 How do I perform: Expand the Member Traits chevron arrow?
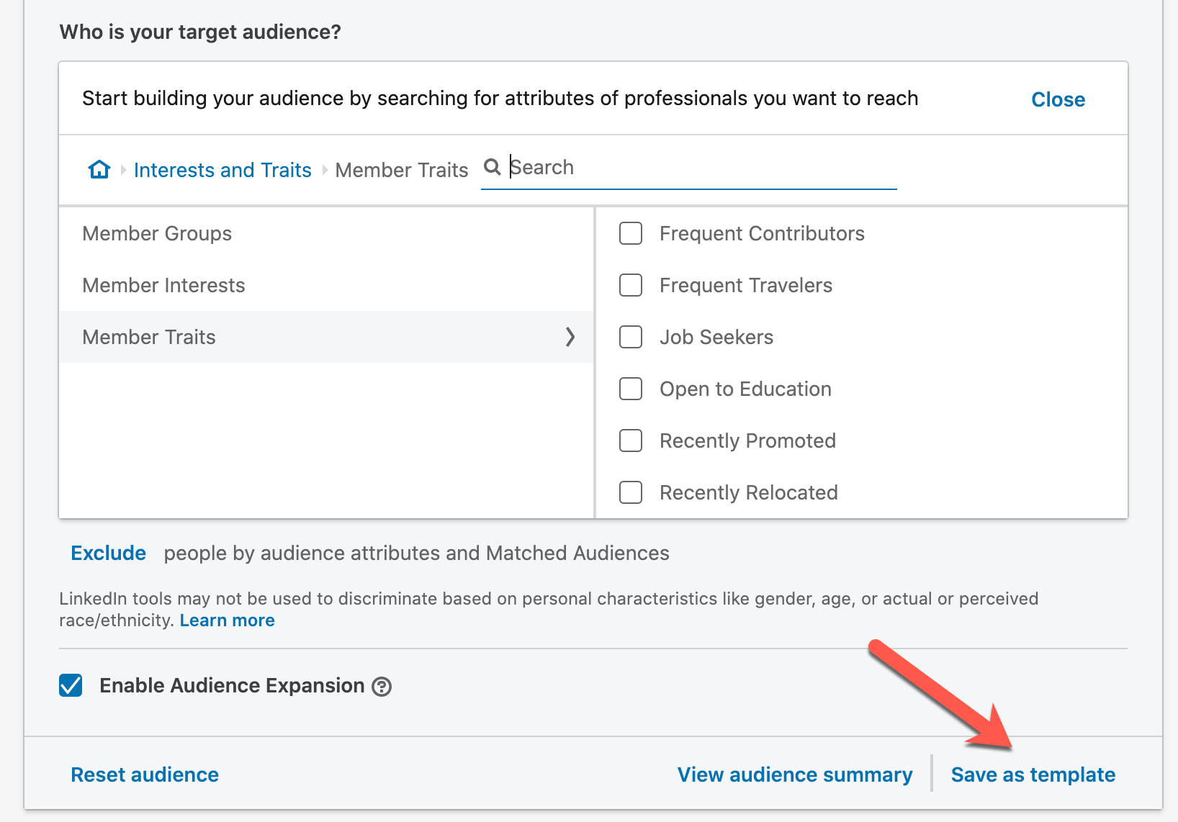tap(570, 337)
